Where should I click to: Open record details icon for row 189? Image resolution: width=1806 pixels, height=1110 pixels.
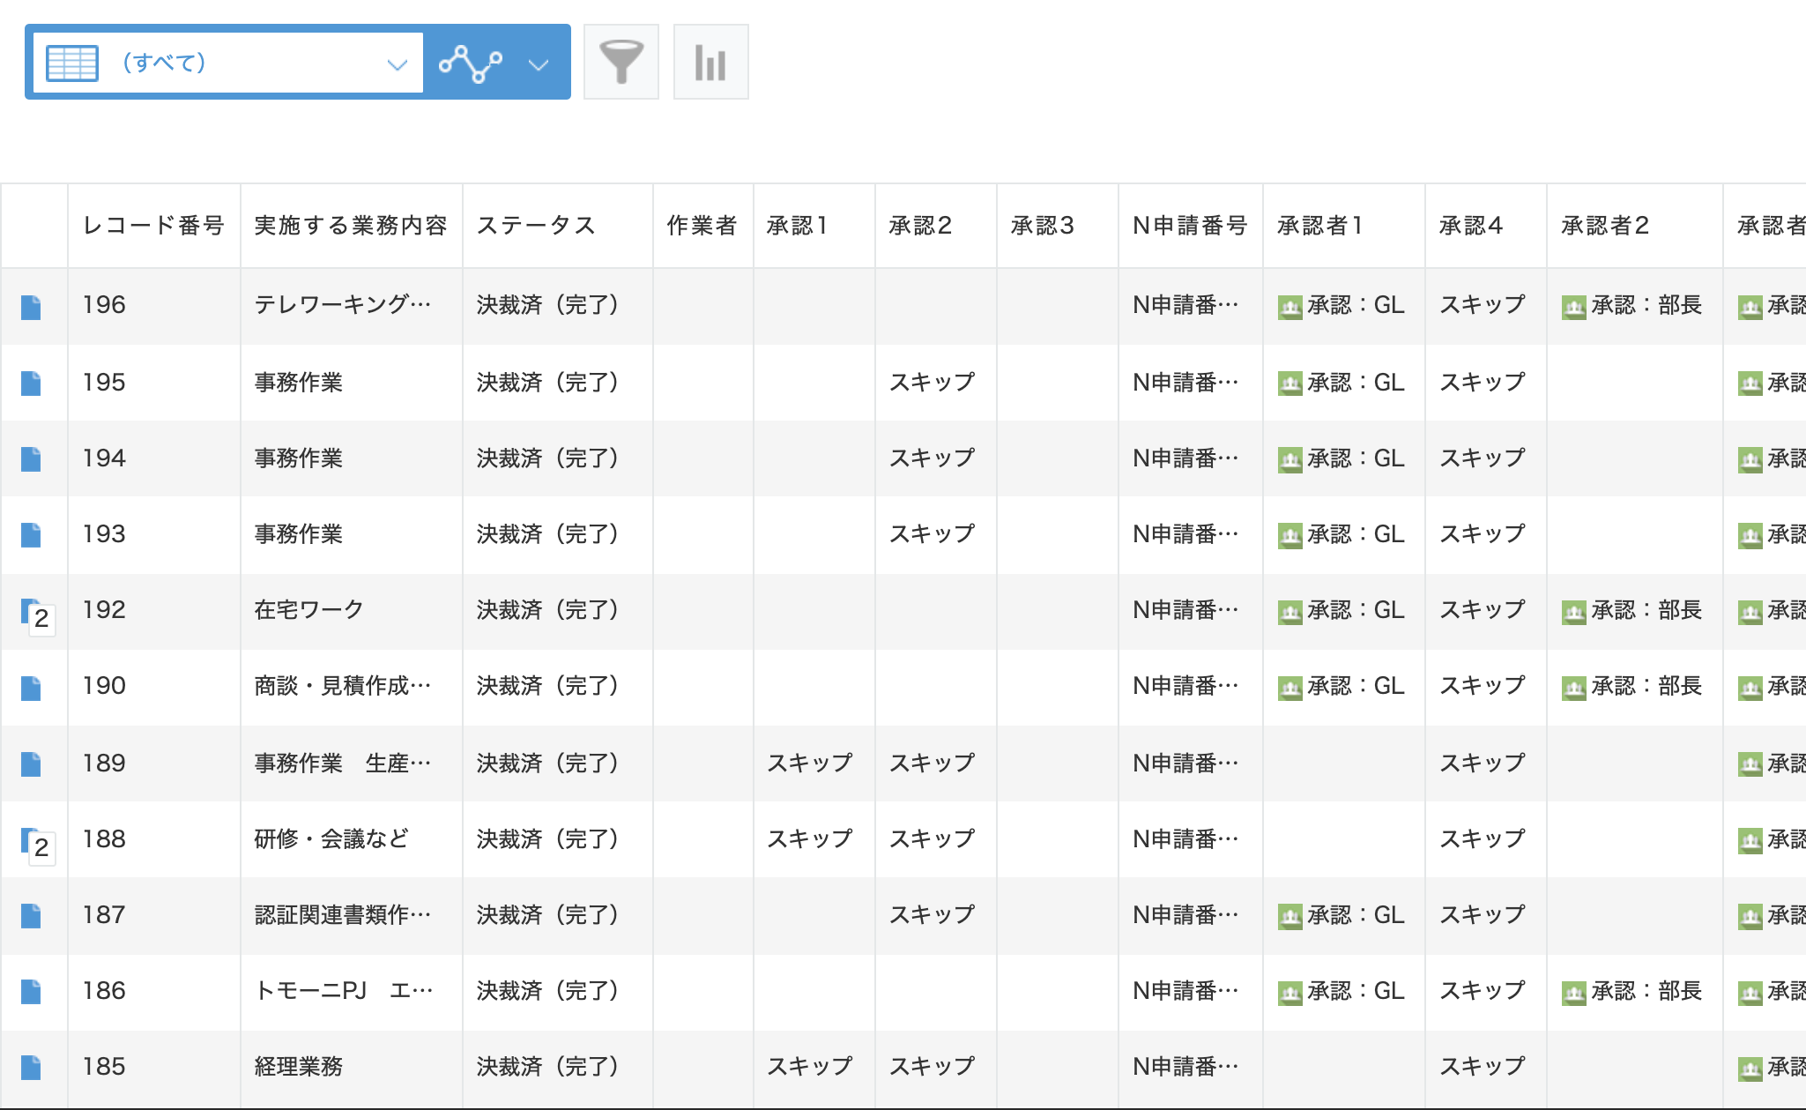click(x=31, y=764)
